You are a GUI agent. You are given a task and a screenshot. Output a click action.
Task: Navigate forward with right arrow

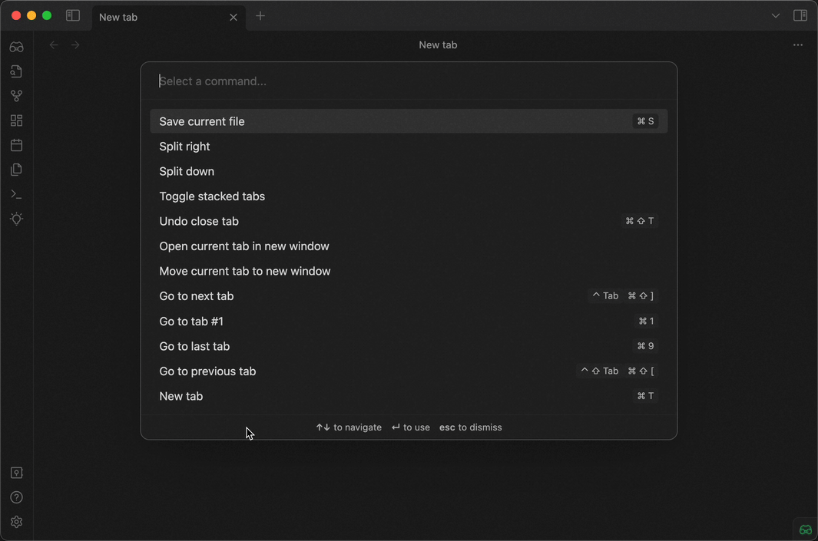75,45
